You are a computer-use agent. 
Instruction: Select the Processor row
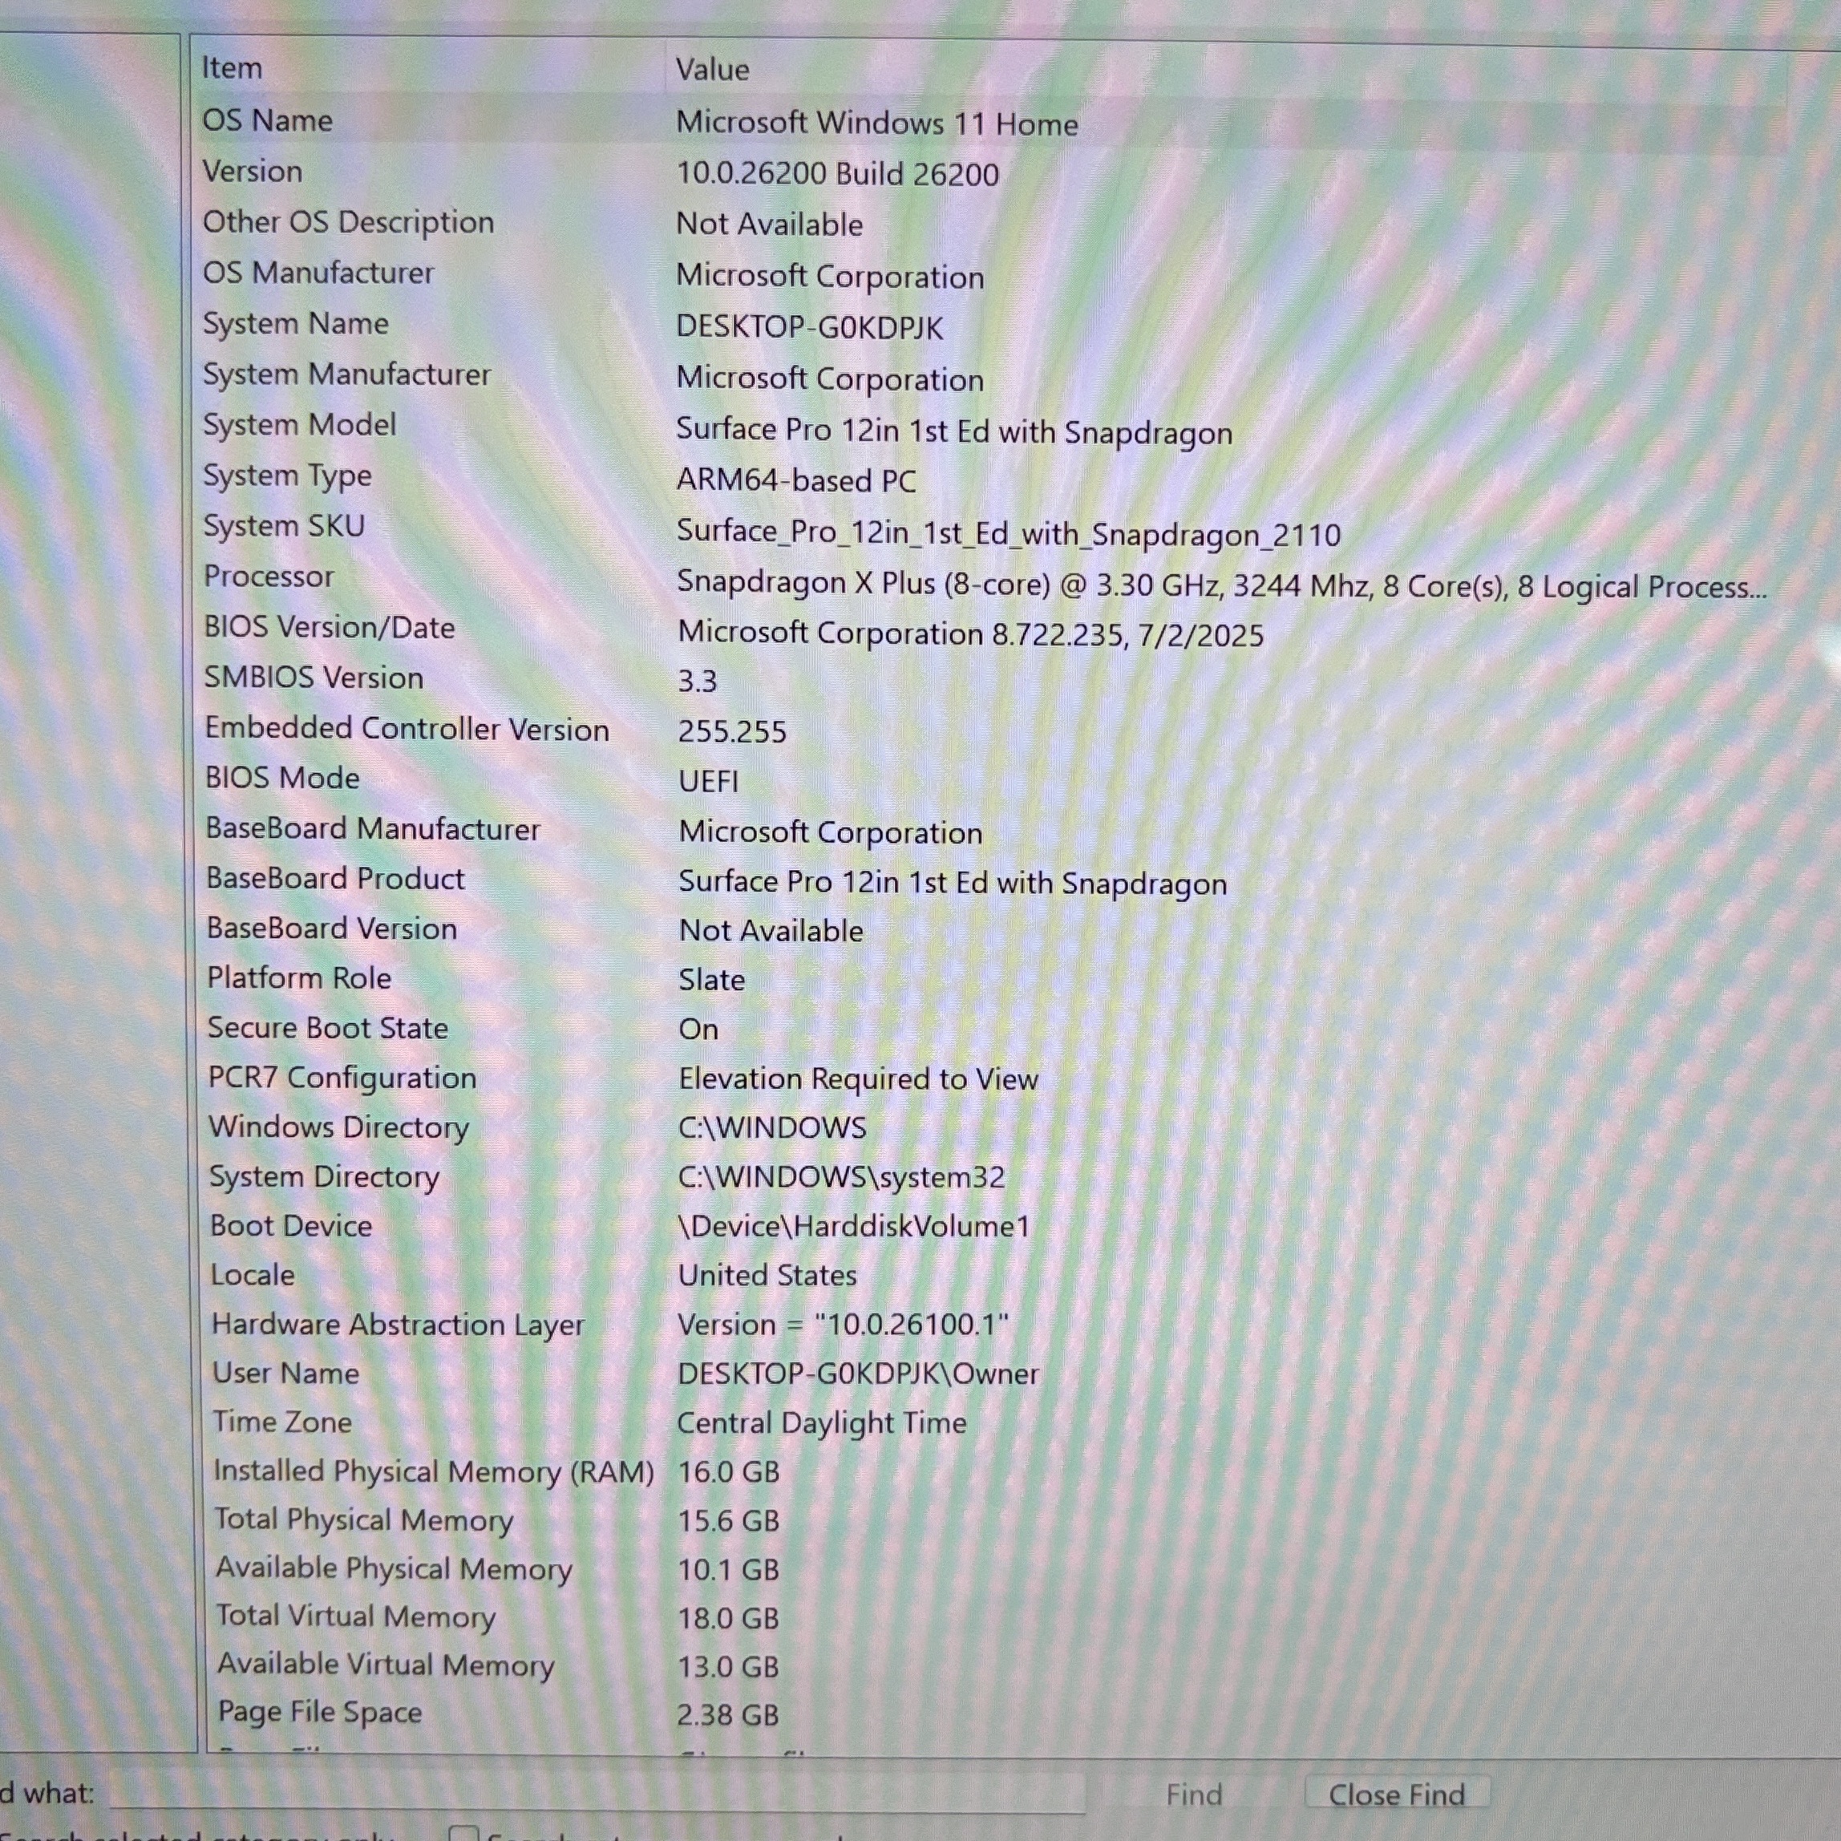(x=991, y=581)
